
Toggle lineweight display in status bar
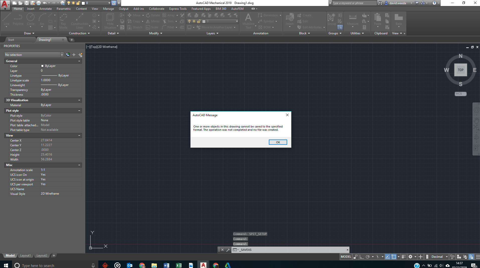point(404,257)
